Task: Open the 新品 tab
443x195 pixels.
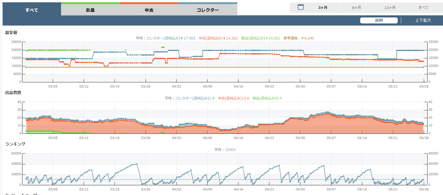Action: (x=90, y=10)
